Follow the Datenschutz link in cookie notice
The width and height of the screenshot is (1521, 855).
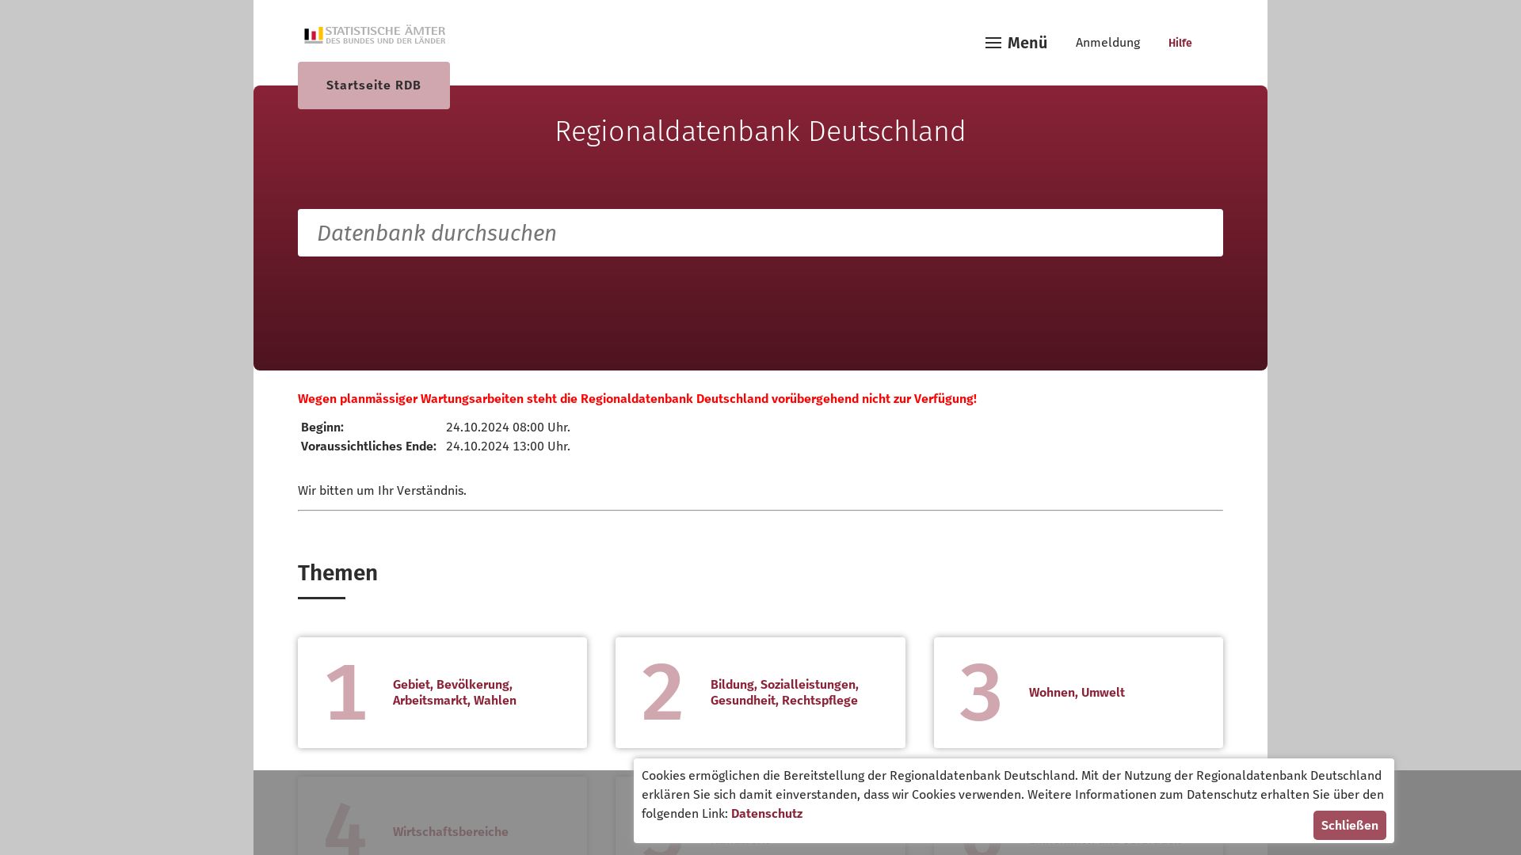[766, 813]
